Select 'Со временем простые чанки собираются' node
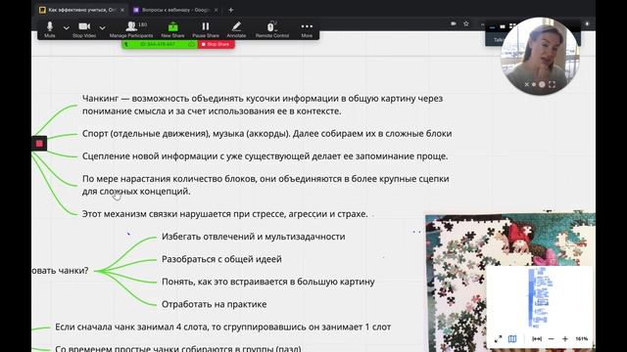The height and width of the screenshot is (352, 627). [x=178, y=348]
